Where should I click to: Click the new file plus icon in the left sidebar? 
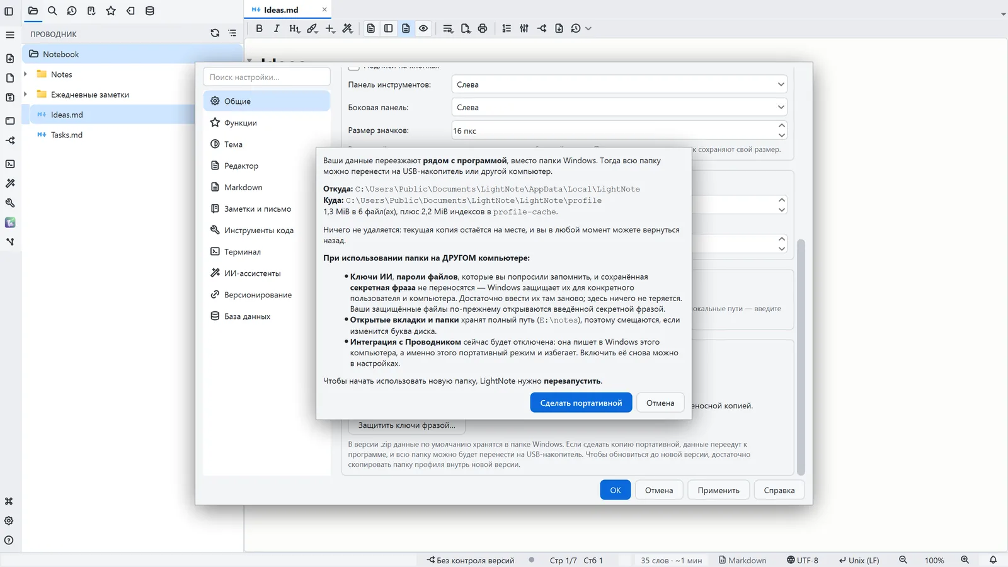click(10, 59)
